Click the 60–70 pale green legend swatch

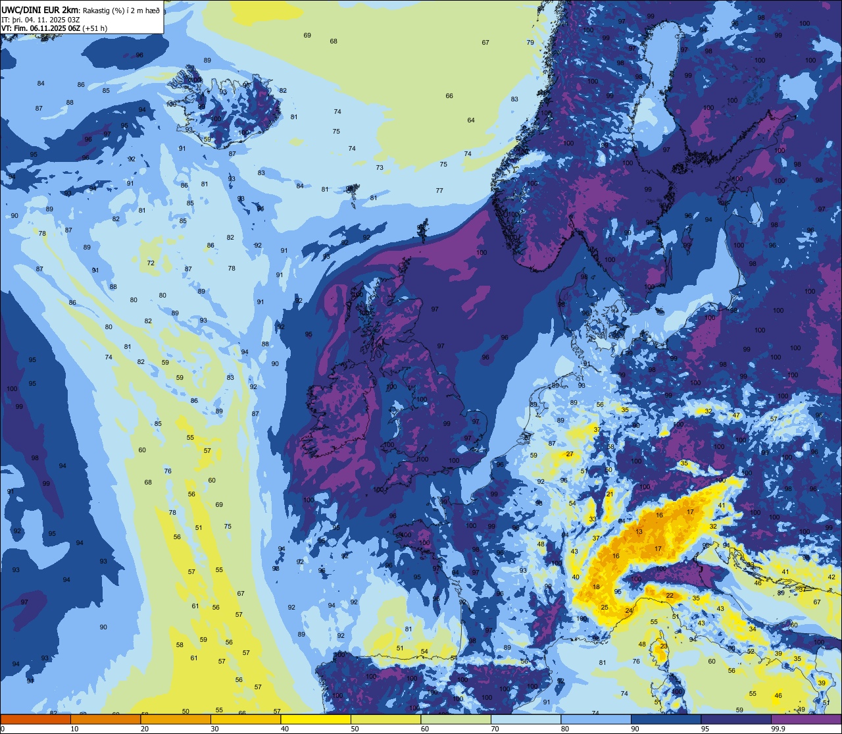point(456,719)
